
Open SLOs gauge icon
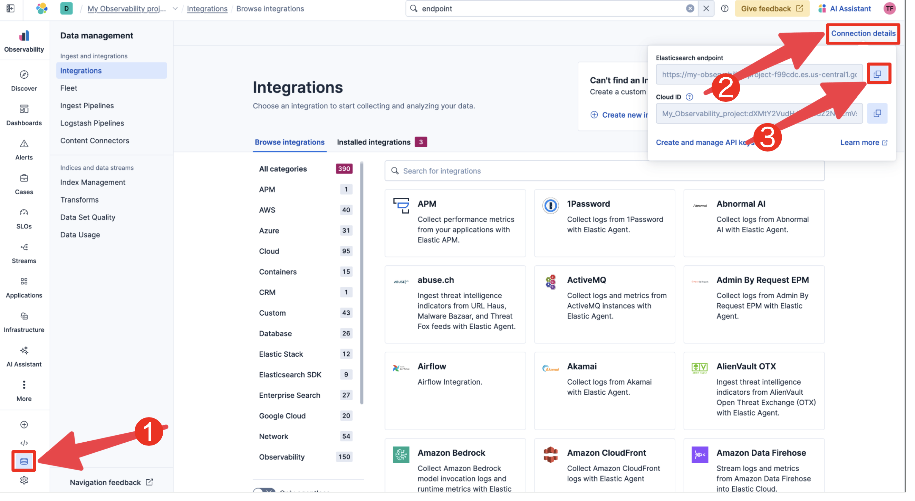24,218
